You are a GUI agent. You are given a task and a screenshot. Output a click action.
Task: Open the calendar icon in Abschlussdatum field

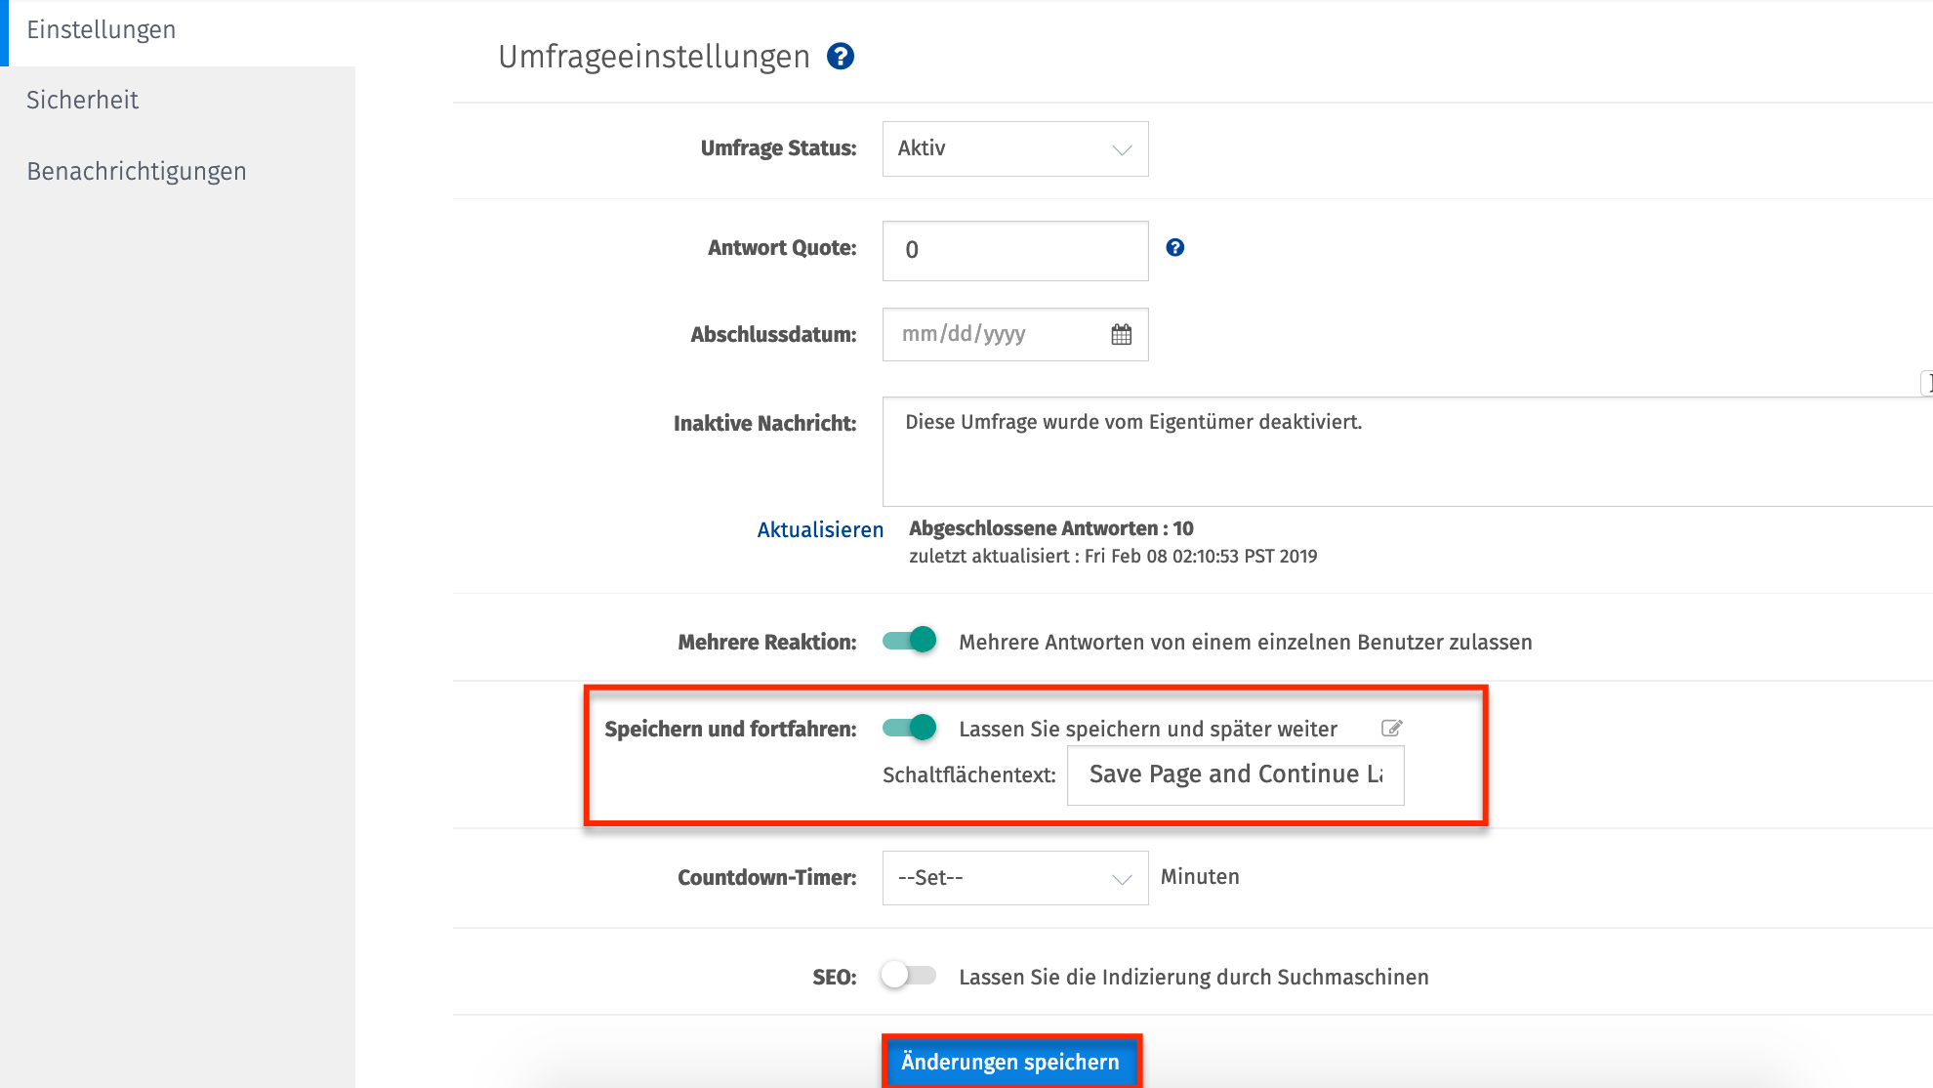1122,334
